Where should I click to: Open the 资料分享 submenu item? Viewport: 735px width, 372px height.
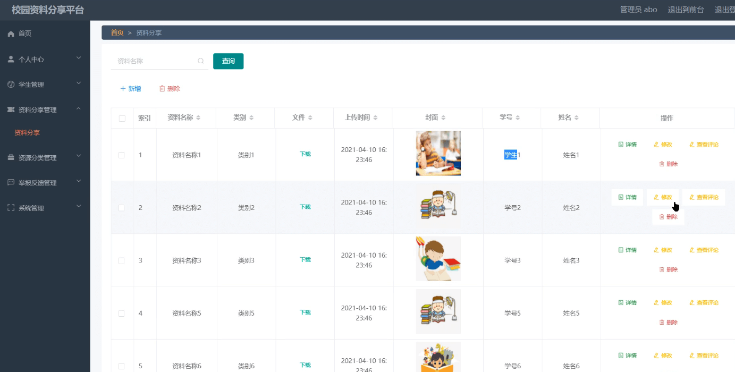click(27, 133)
